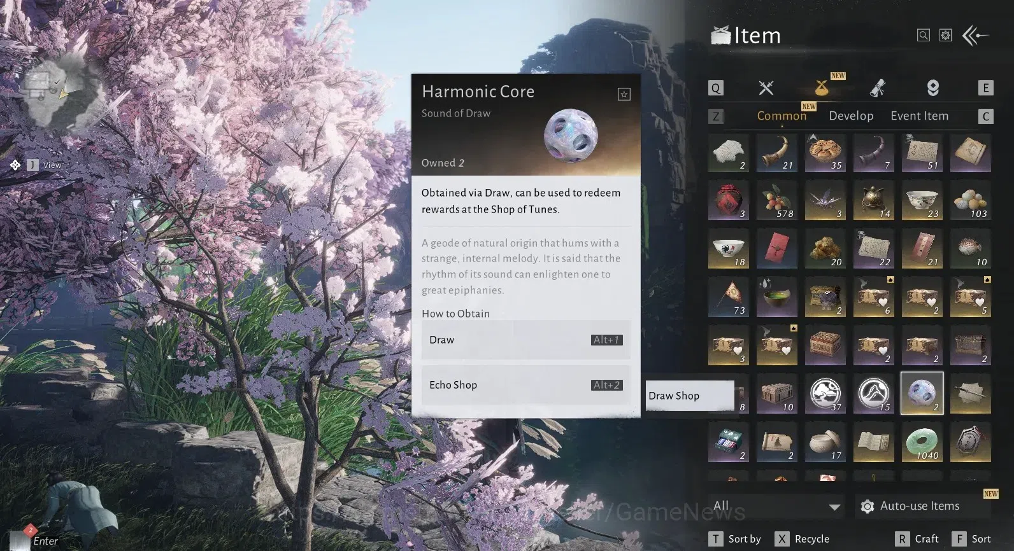Go to Echo Shop from How to Obtain
Viewport: 1014px width, 551px height.
(526, 385)
